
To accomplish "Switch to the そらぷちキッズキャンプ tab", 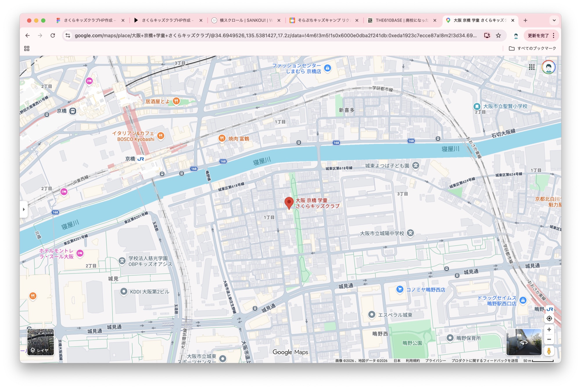I will (324, 20).
